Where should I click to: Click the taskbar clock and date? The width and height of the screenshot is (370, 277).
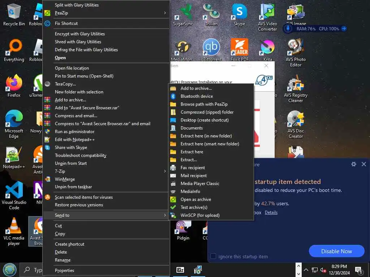click(339, 270)
